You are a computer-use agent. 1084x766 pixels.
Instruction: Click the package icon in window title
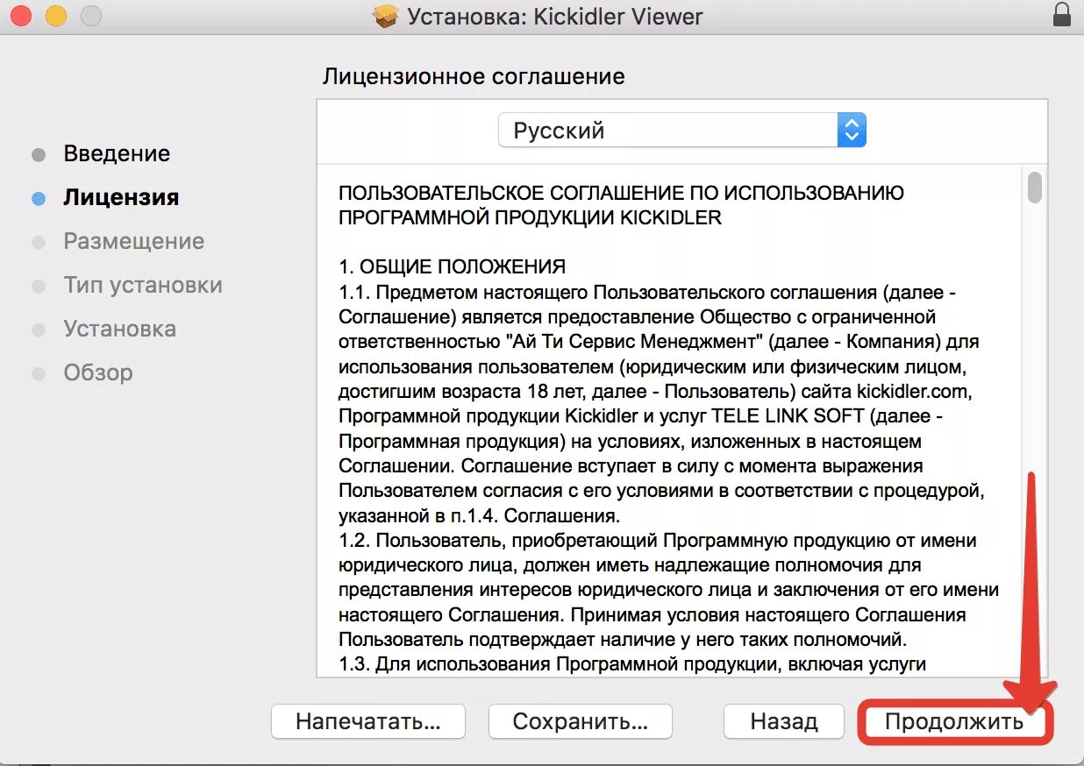click(386, 16)
